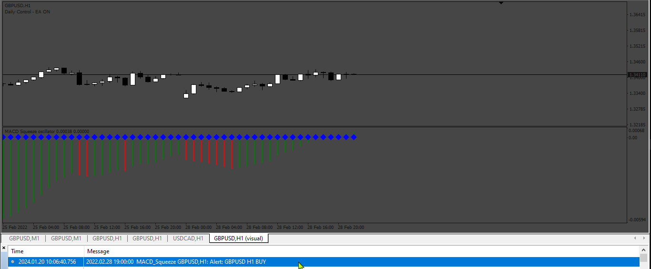
Task: Click the '25 Feb 04:00' time axis label
Action: click(46, 228)
